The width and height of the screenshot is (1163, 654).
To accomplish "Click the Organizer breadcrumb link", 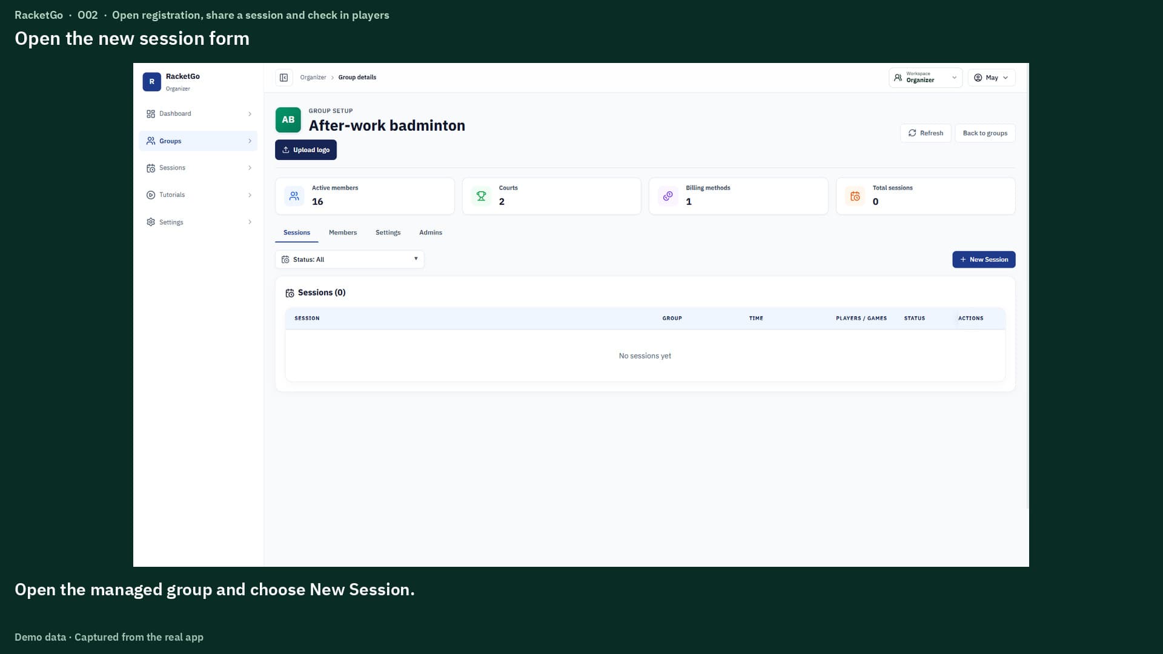I will (x=313, y=78).
